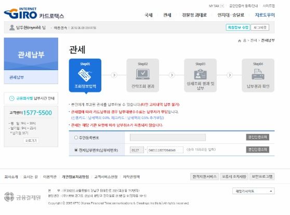Click the arrow between Step01 and Step02
The height and width of the screenshot is (215, 290).
114,75
